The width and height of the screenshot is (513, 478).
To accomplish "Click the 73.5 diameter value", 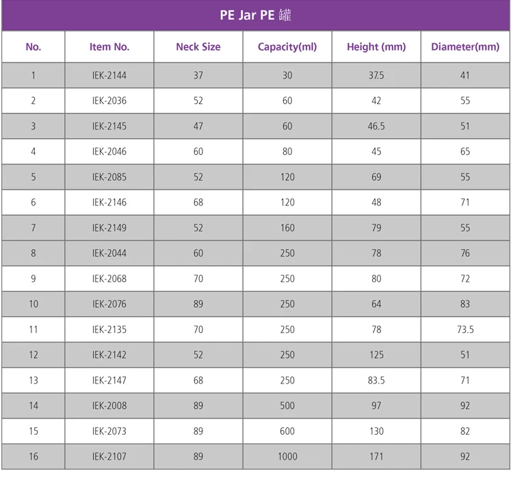I will [x=465, y=329].
